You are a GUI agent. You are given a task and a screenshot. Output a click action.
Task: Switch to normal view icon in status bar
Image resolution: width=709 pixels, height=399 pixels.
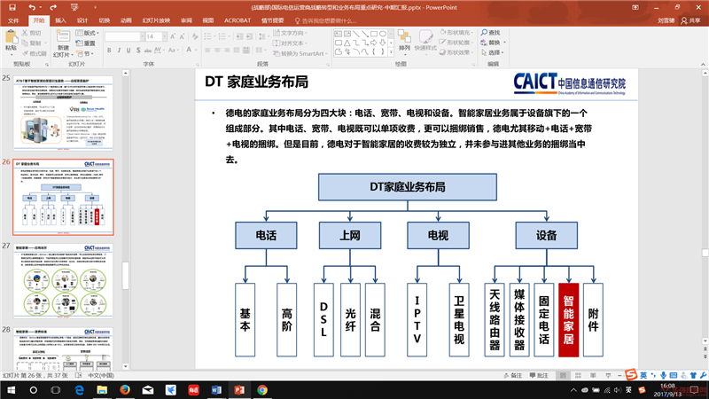(x=563, y=375)
